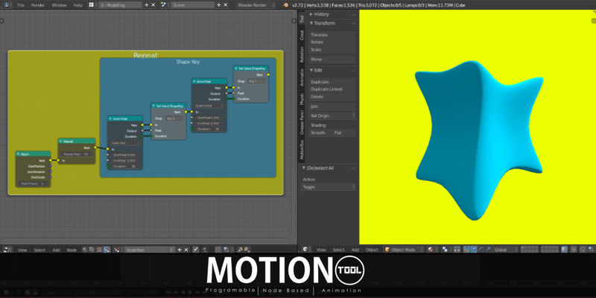Click the Rotate button
Image resolution: width=596 pixels, height=298 pixels.
point(332,42)
